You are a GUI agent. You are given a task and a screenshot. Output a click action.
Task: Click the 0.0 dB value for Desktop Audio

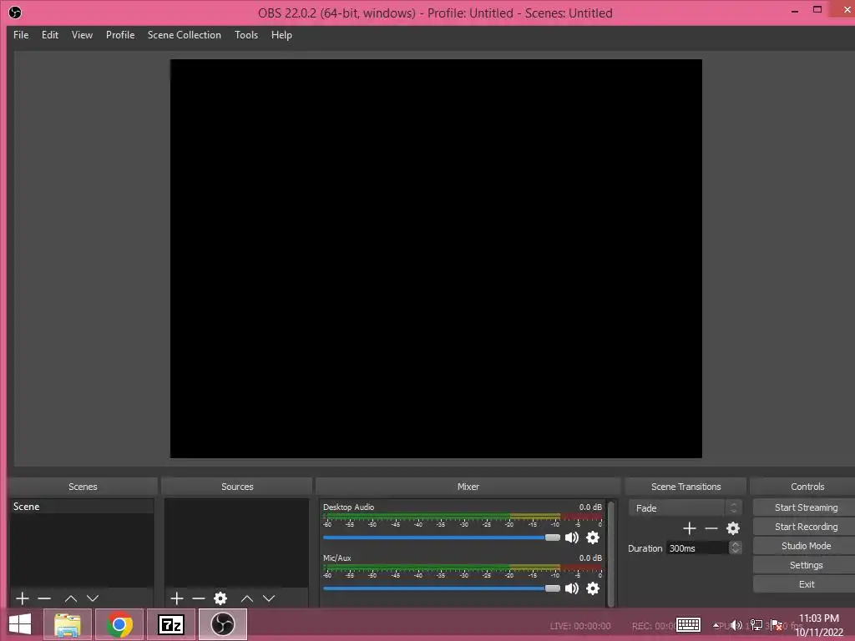point(590,507)
